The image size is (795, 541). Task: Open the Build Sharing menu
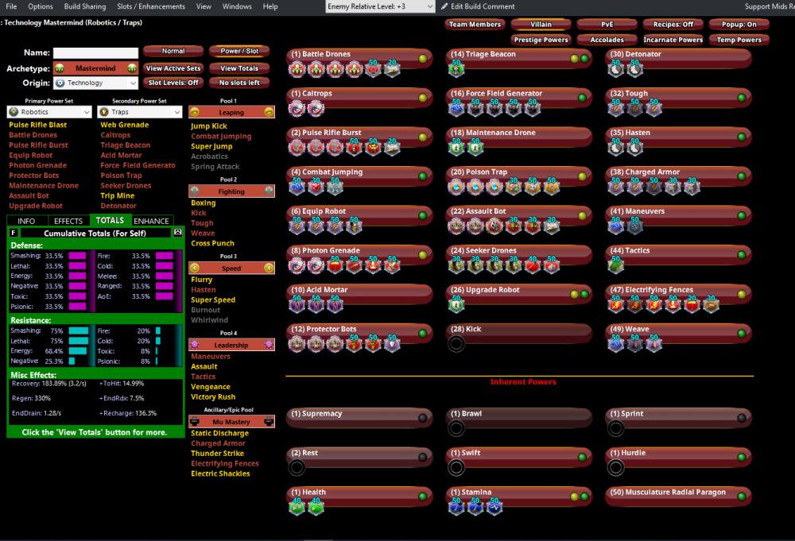(x=85, y=6)
